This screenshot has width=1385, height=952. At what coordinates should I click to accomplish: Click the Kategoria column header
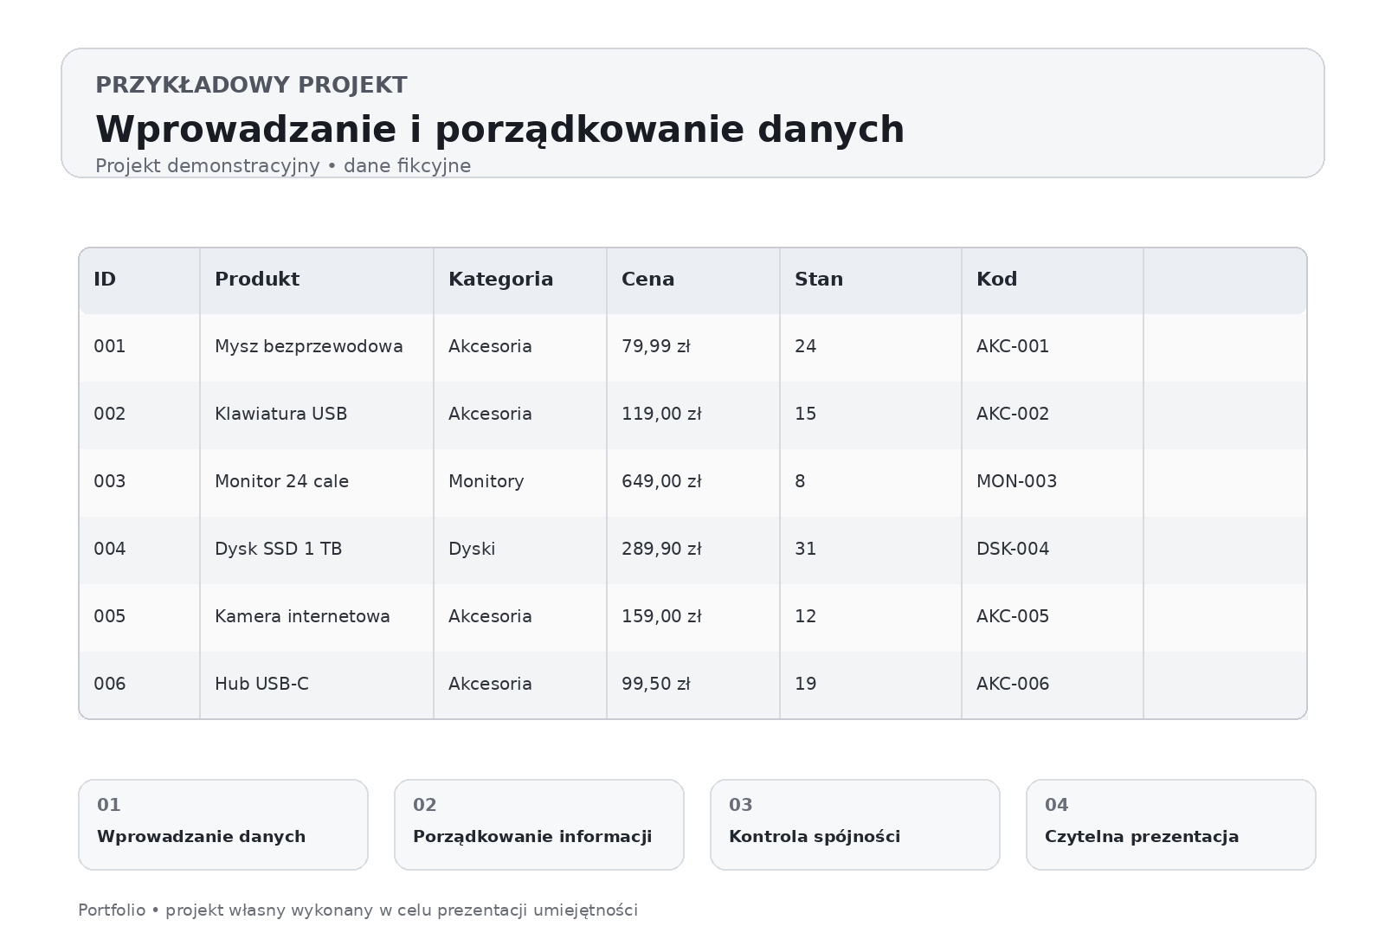point(520,280)
